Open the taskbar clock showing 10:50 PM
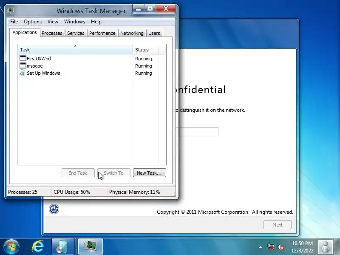Viewport: 340px width, 255px height. [302, 247]
